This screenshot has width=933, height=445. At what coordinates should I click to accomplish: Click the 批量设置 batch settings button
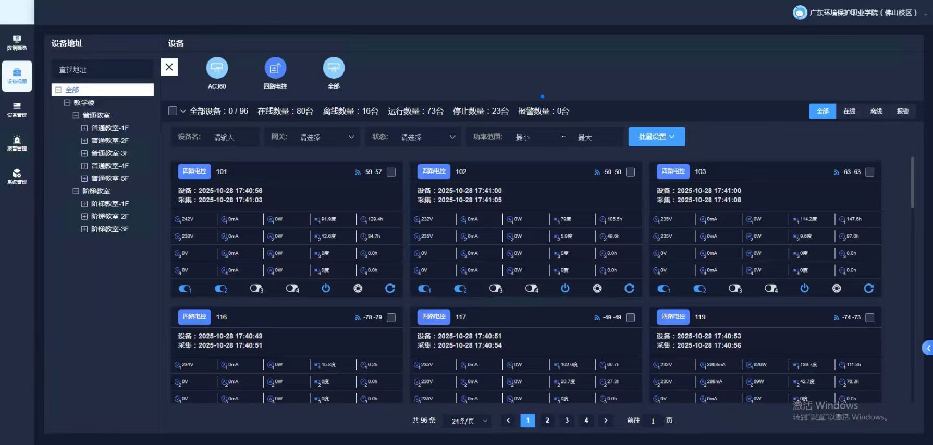[x=656, y=137]
